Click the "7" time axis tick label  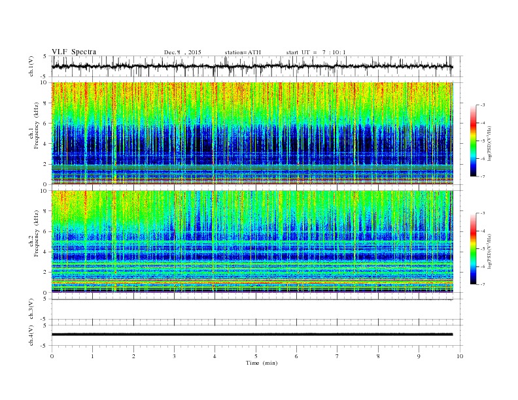(337, 356)
